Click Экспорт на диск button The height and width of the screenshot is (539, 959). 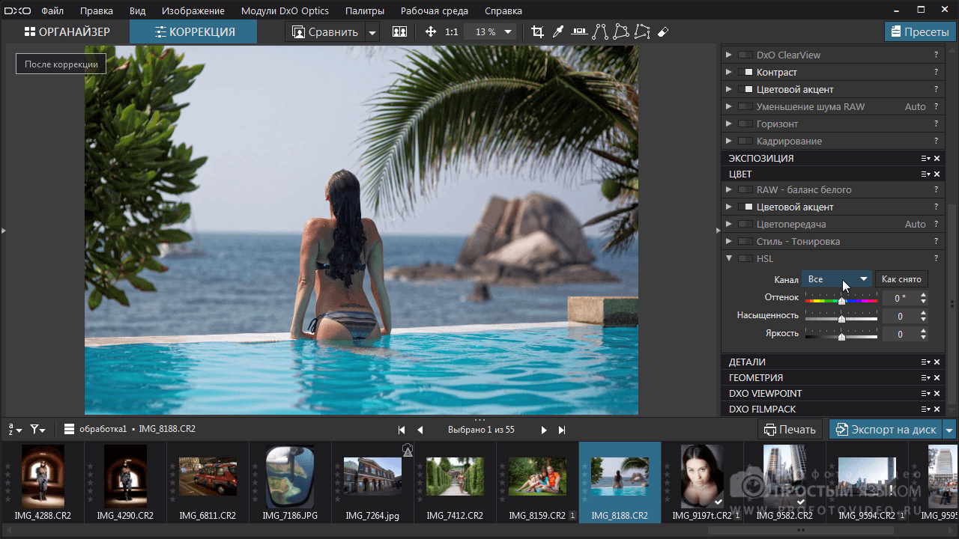pyautogui.click(x=886, y=430)
